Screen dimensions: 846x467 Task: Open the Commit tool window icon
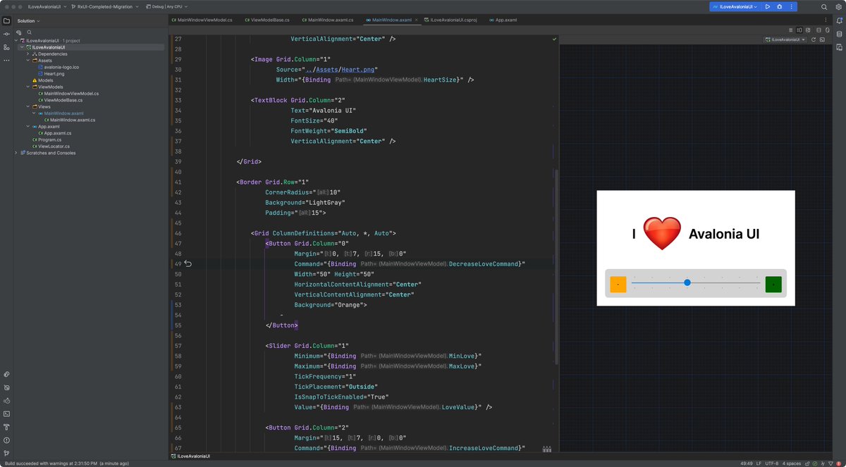(x=6, y=34)
